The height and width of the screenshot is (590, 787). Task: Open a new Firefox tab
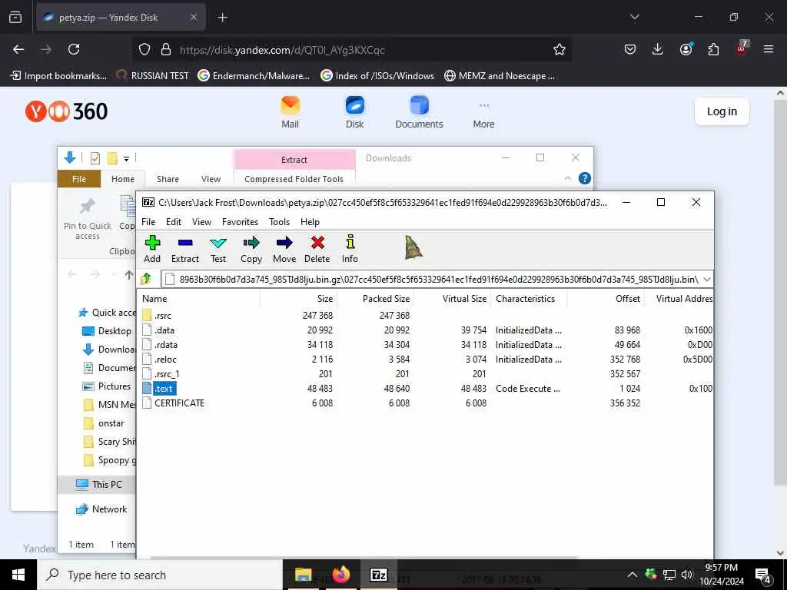point(222,17)
